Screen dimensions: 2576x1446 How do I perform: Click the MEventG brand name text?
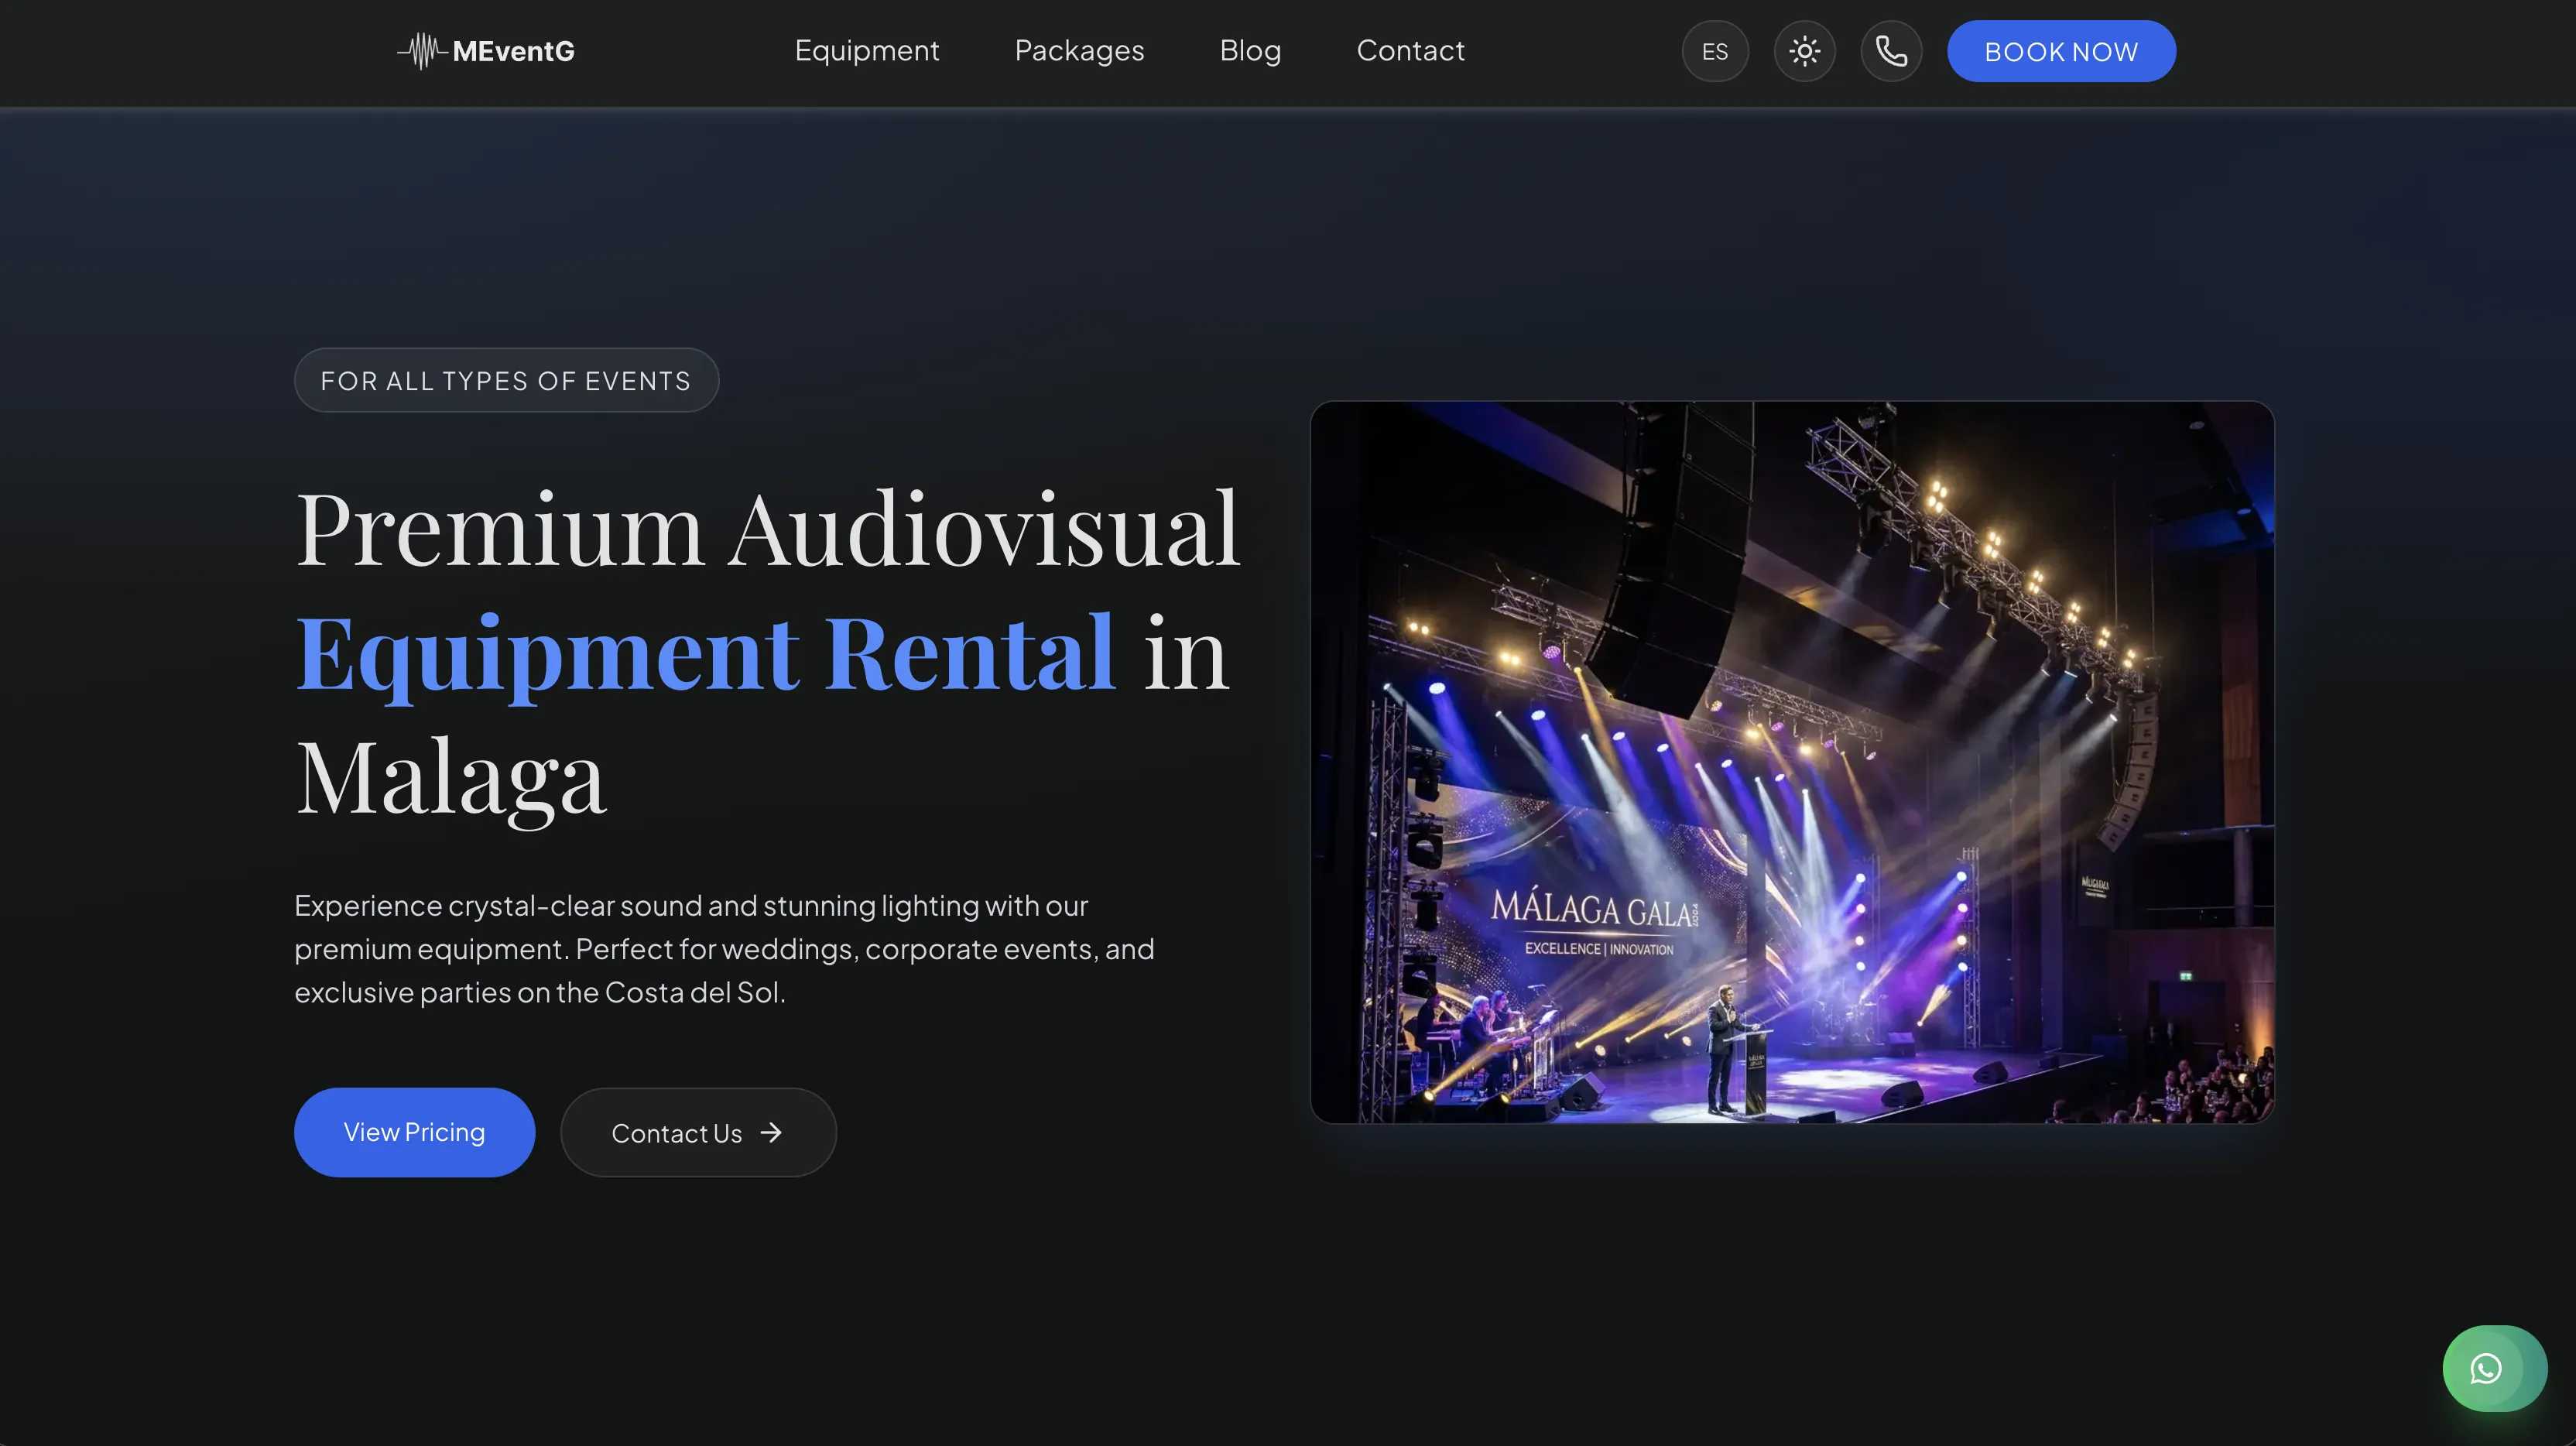tap(513, 51)
